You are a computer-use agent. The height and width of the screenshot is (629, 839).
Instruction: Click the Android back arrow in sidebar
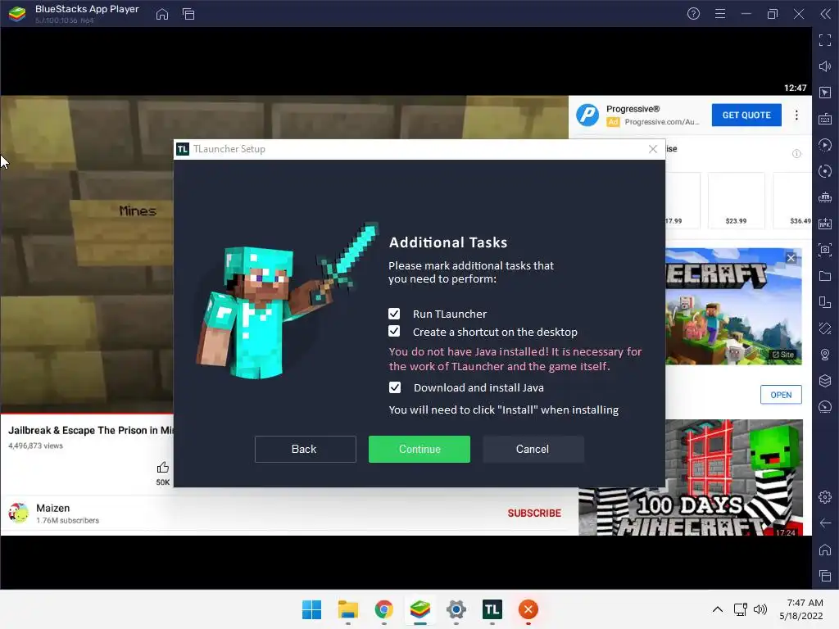point(824,523)
